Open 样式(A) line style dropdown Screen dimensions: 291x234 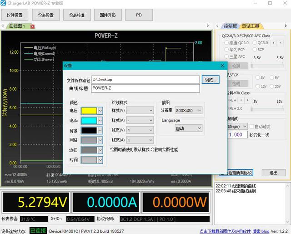coord(140,121)
